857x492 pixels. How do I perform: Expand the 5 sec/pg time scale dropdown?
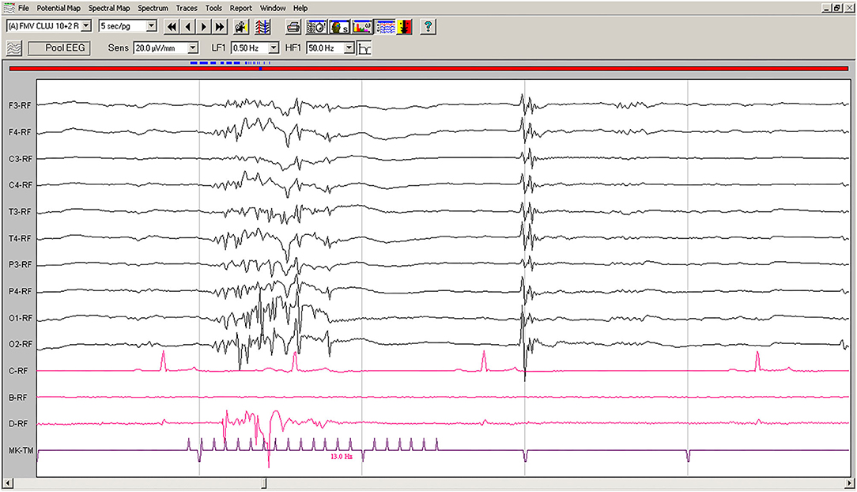152,26
